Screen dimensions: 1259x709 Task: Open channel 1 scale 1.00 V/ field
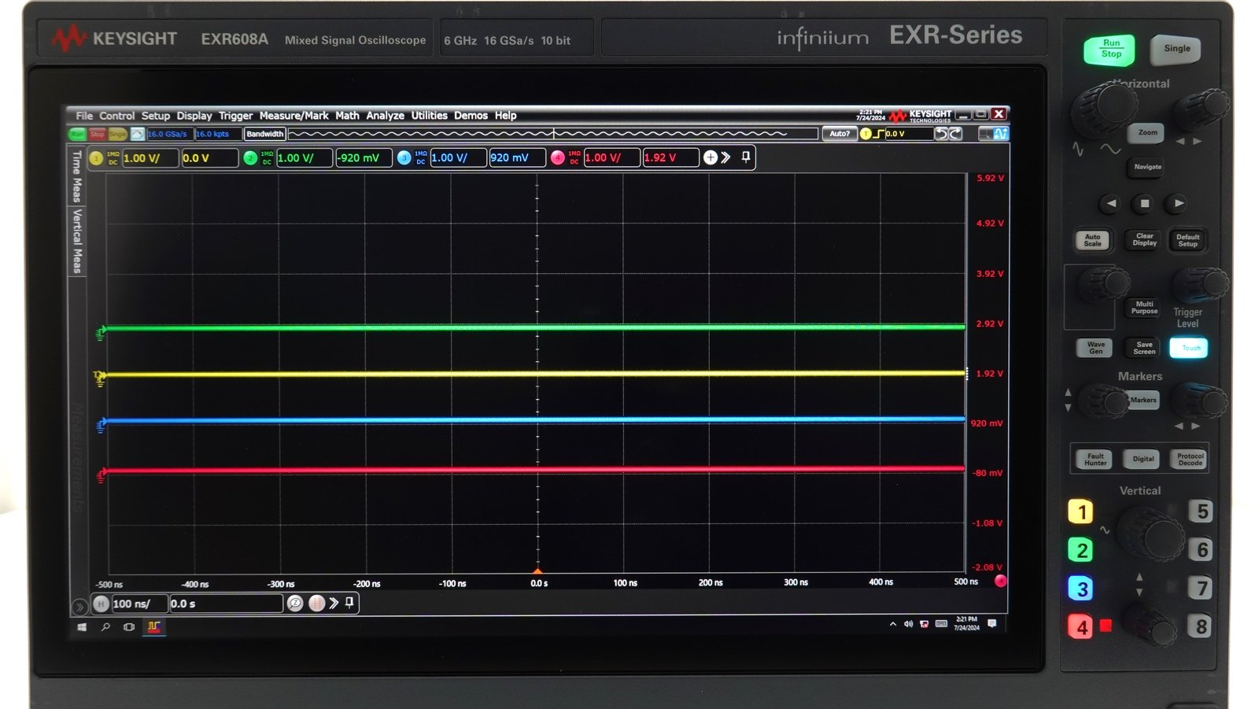pos(150,158)
